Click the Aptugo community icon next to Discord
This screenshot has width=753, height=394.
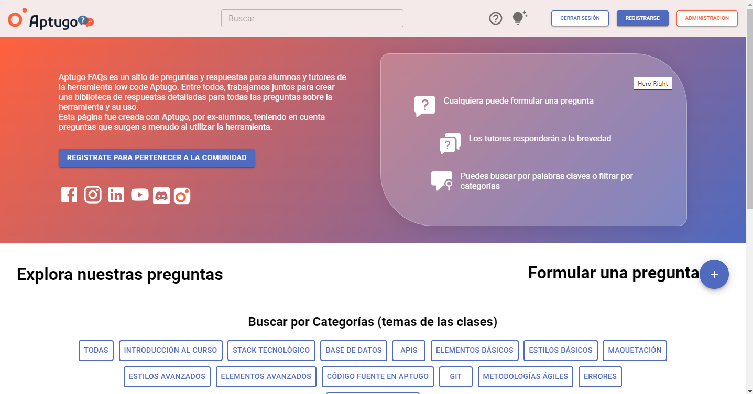(182, 195)
